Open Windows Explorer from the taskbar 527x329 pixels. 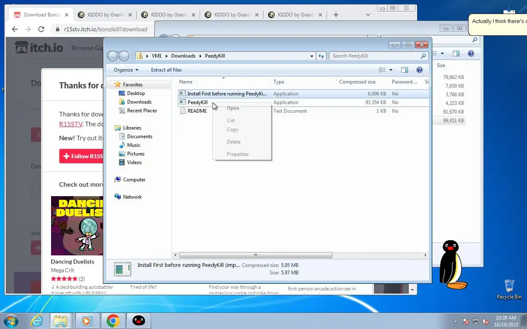click(61, 321)
